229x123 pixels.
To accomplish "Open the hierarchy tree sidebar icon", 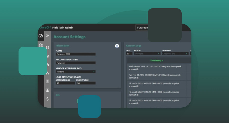I will point(47,73).
